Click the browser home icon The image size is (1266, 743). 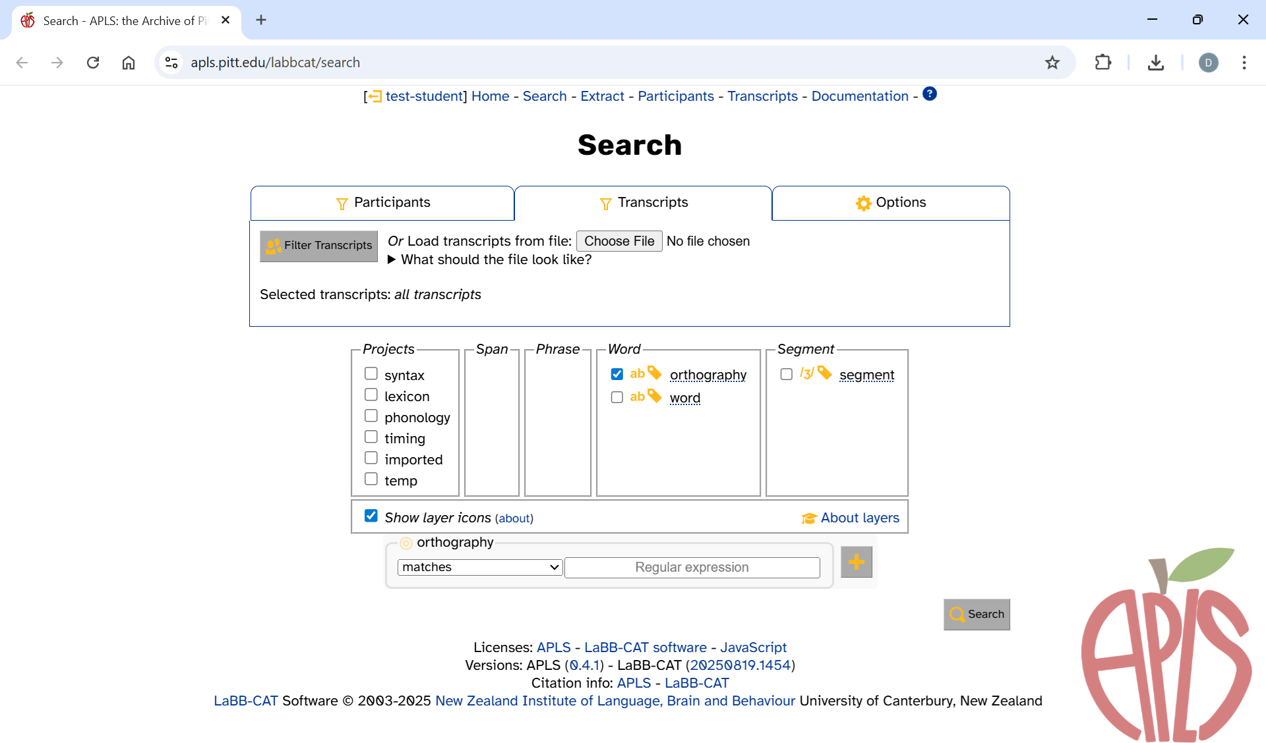(x=129, y=63)
